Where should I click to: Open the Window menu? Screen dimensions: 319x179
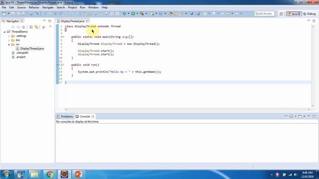(x=93, y=7)
